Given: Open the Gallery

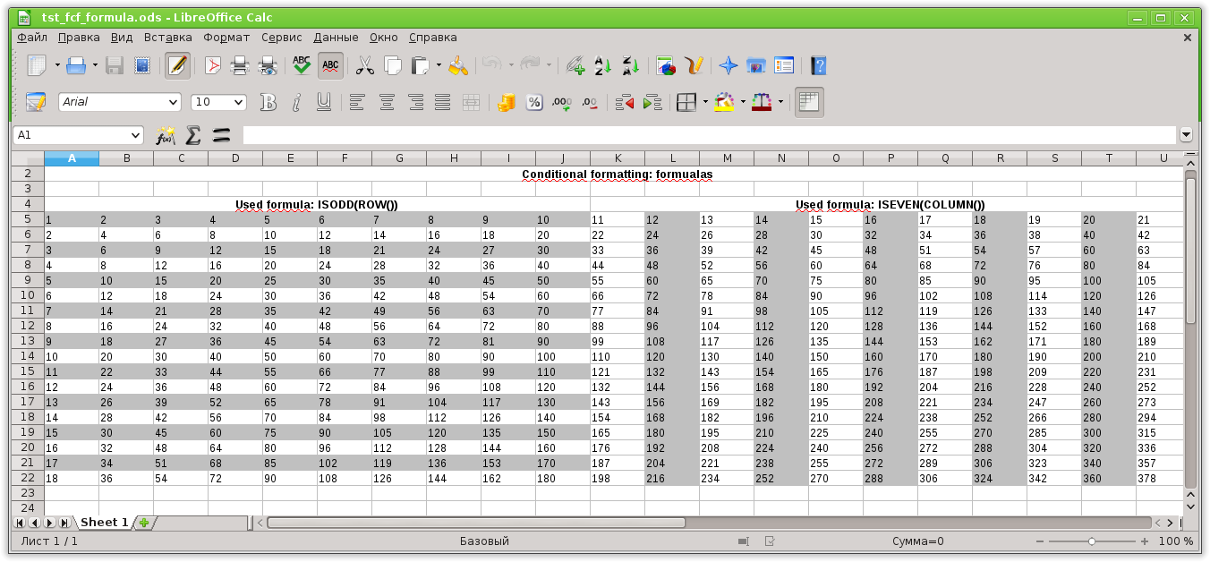Looking at the screenshot, I should pos(754,65).
